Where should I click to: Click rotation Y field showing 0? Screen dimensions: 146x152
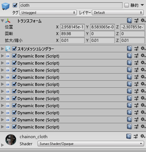click(103, 34)
